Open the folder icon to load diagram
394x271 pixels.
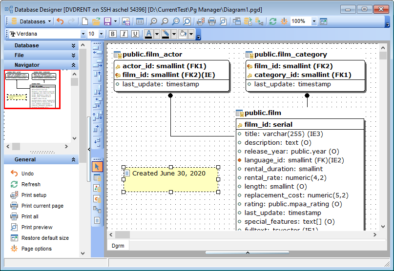coord(96,21)
